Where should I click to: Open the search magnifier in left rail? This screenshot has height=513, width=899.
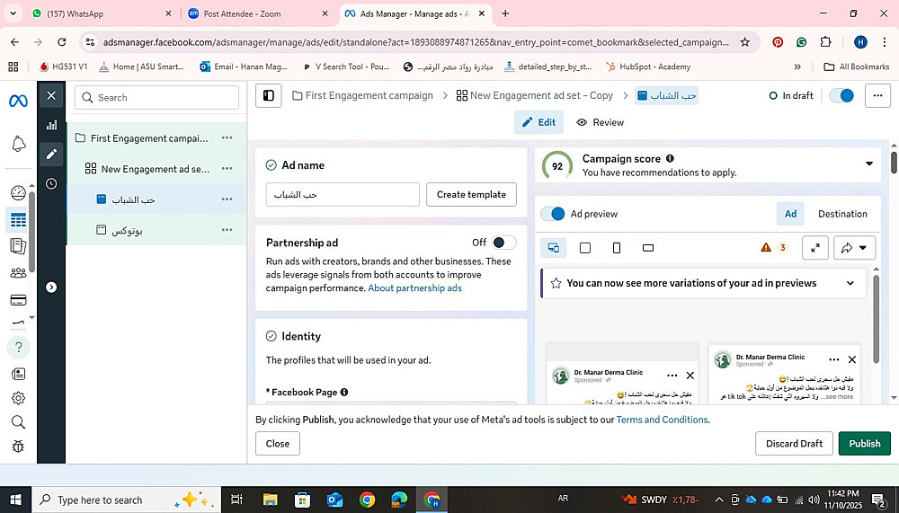[18, 422]
